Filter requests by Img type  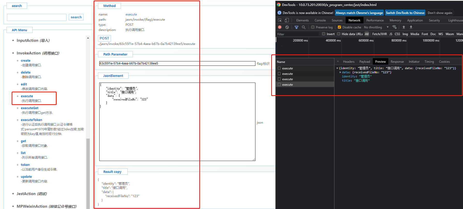point(405,34)
